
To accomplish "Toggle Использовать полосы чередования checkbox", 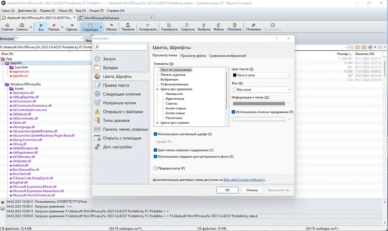I will [x=233, y=112].
